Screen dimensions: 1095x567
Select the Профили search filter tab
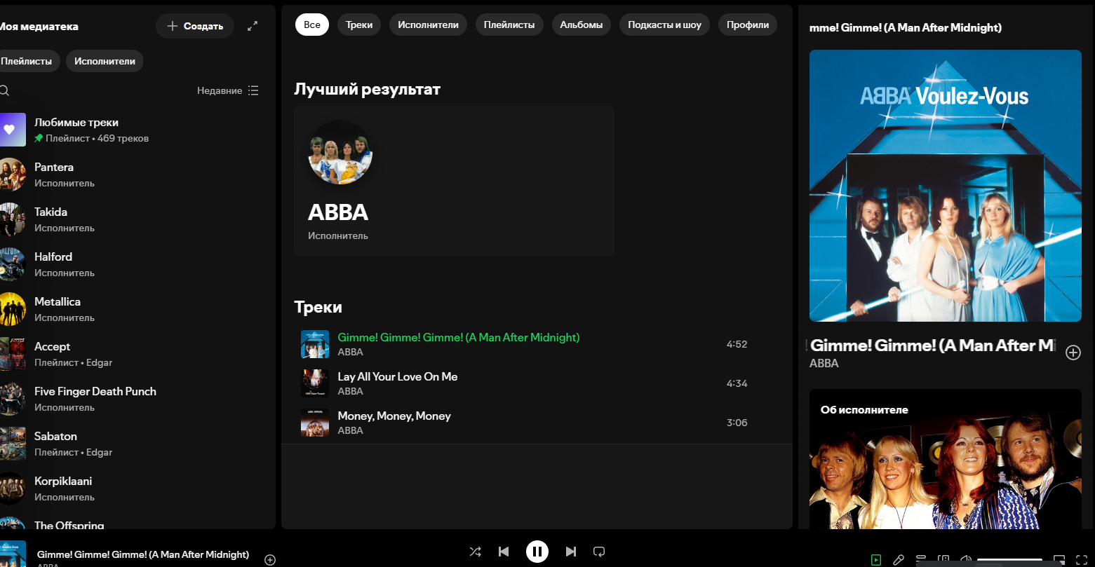[x=748, y=25]
